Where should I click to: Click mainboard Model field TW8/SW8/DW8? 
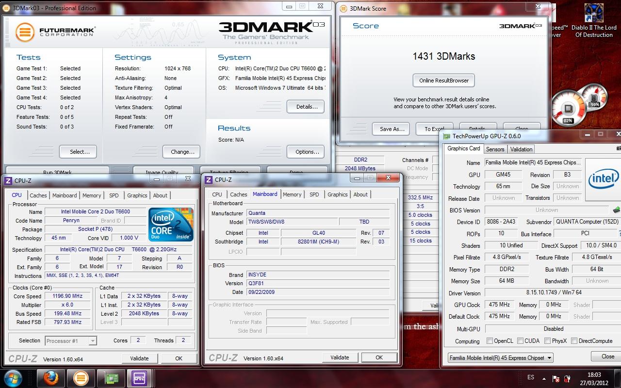pos(292,222)
